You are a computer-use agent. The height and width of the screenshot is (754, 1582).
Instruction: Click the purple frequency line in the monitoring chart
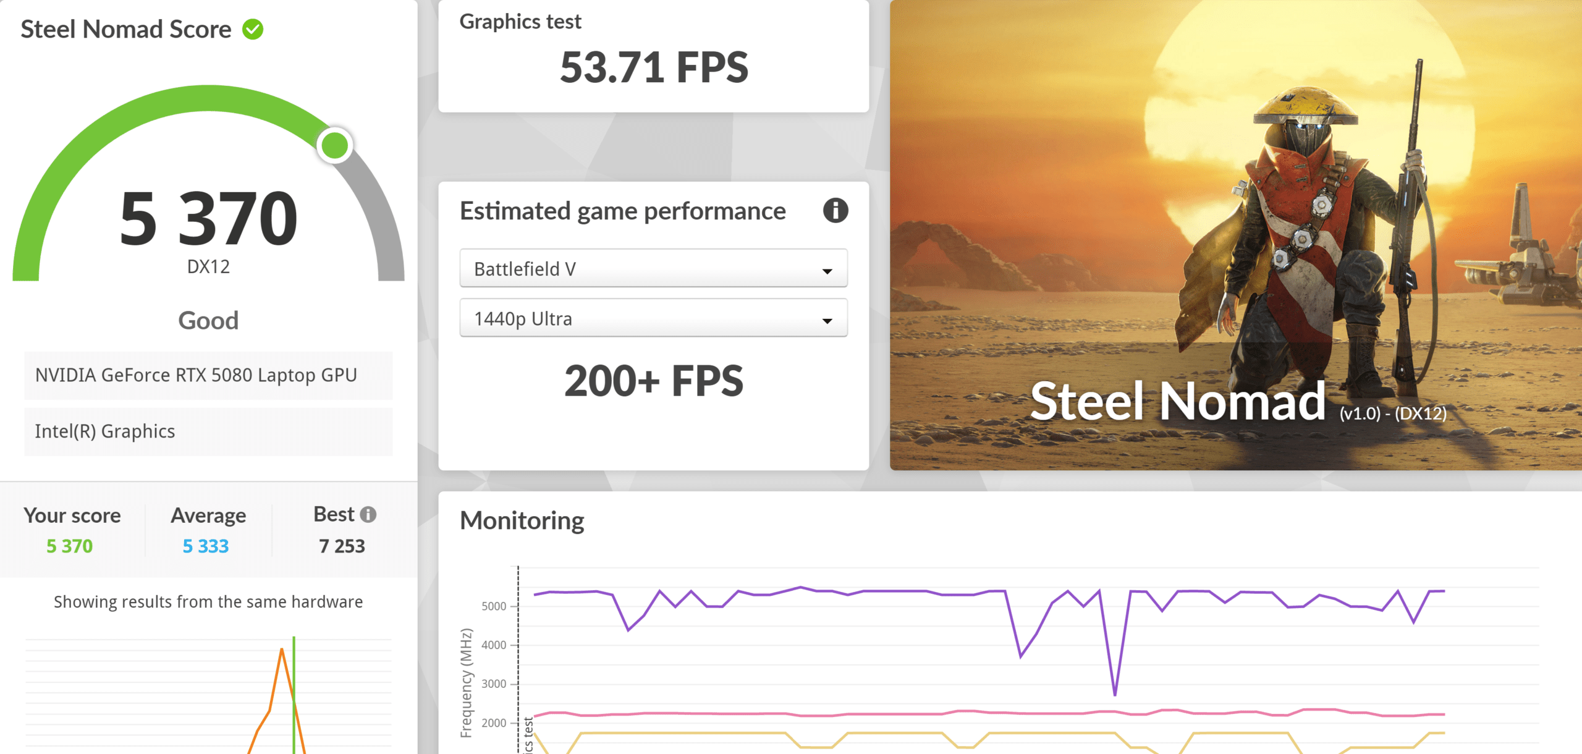[895, 591]
